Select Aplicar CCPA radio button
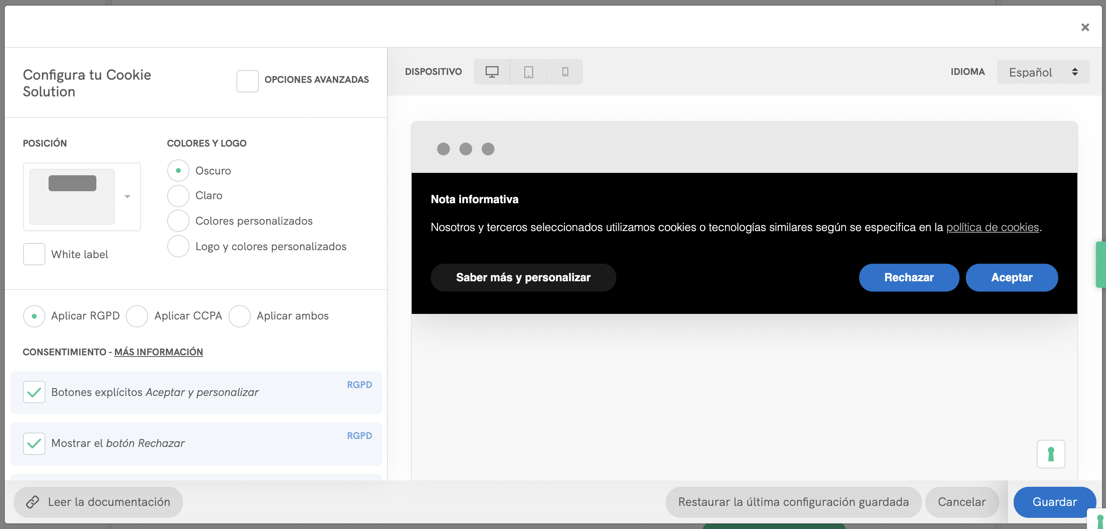The image size is (1106, 529). coord(137,316)
